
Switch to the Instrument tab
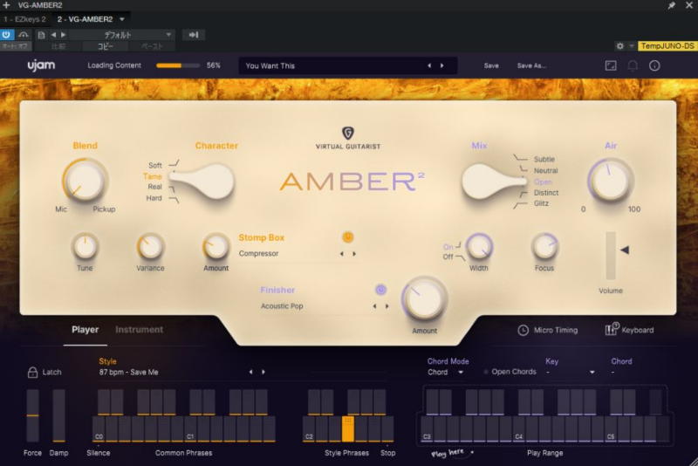tap(140, 330)
